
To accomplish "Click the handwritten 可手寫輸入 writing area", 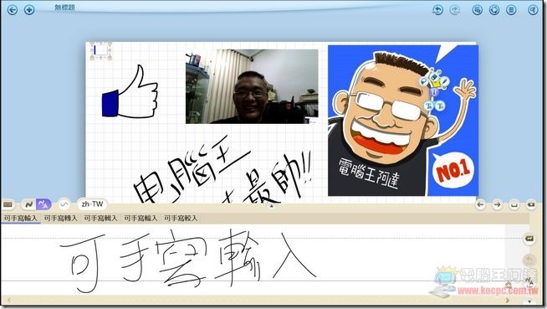I will [x=253, y=260].
